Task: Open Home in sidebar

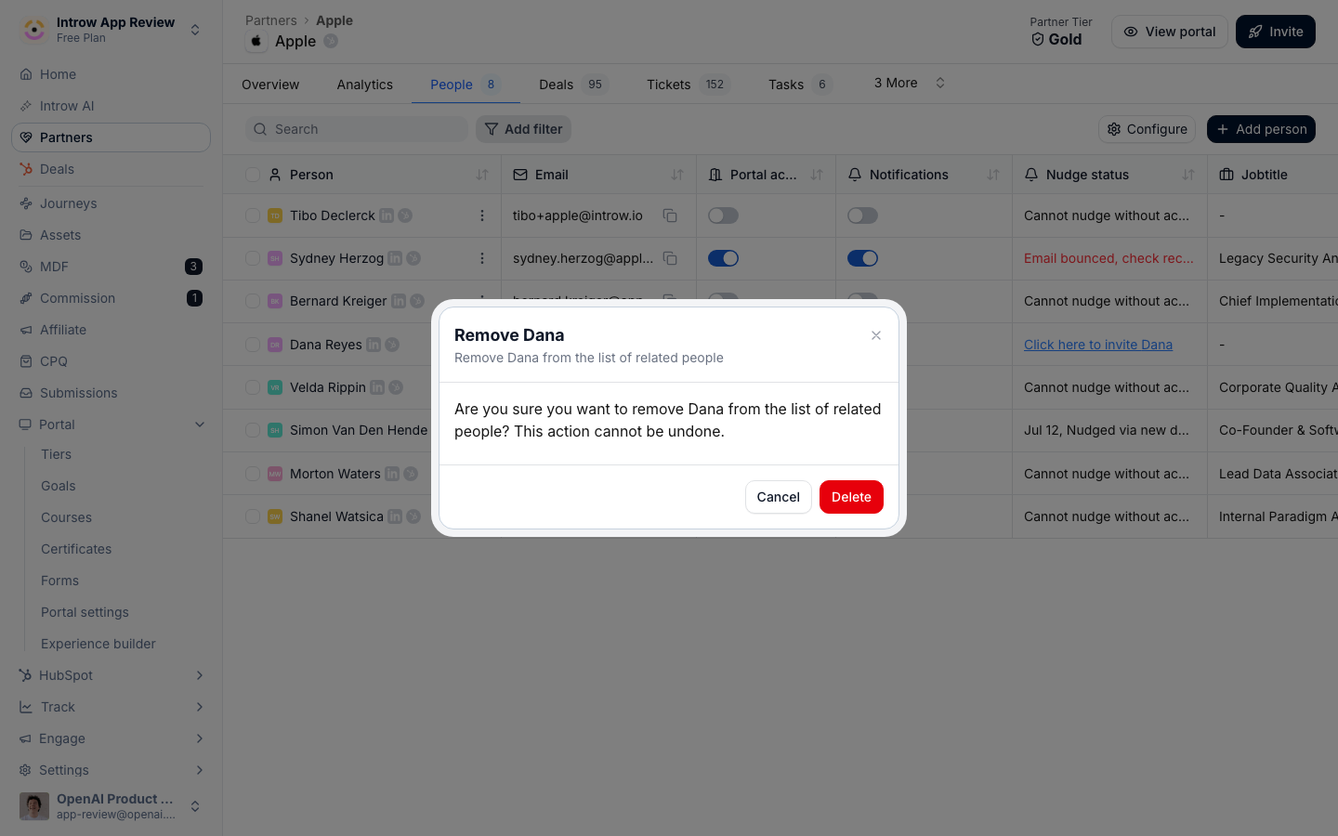Action: pos(111,74)
